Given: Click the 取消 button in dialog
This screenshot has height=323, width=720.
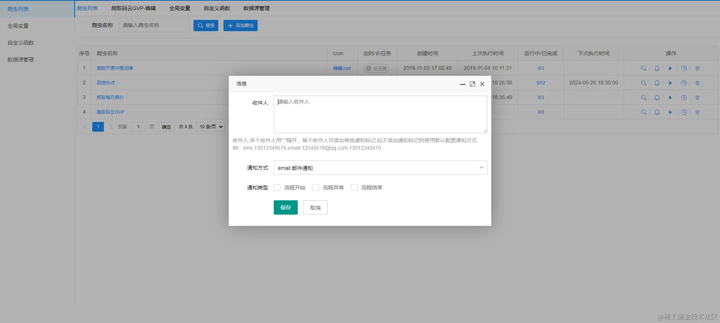Looking at the screenshot, I should point(315,207).
